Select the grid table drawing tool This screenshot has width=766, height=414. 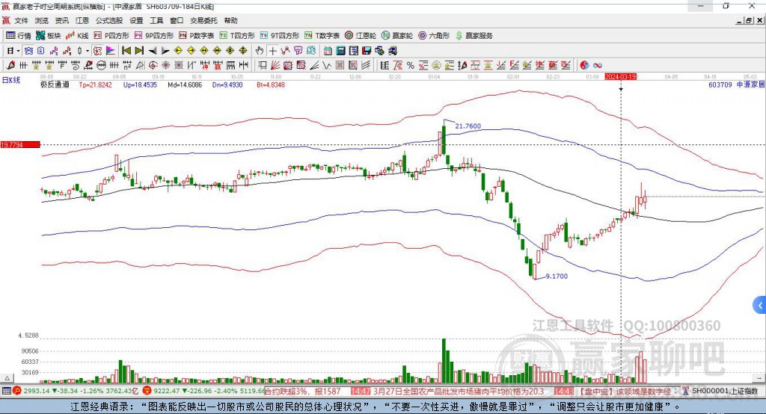340,65
